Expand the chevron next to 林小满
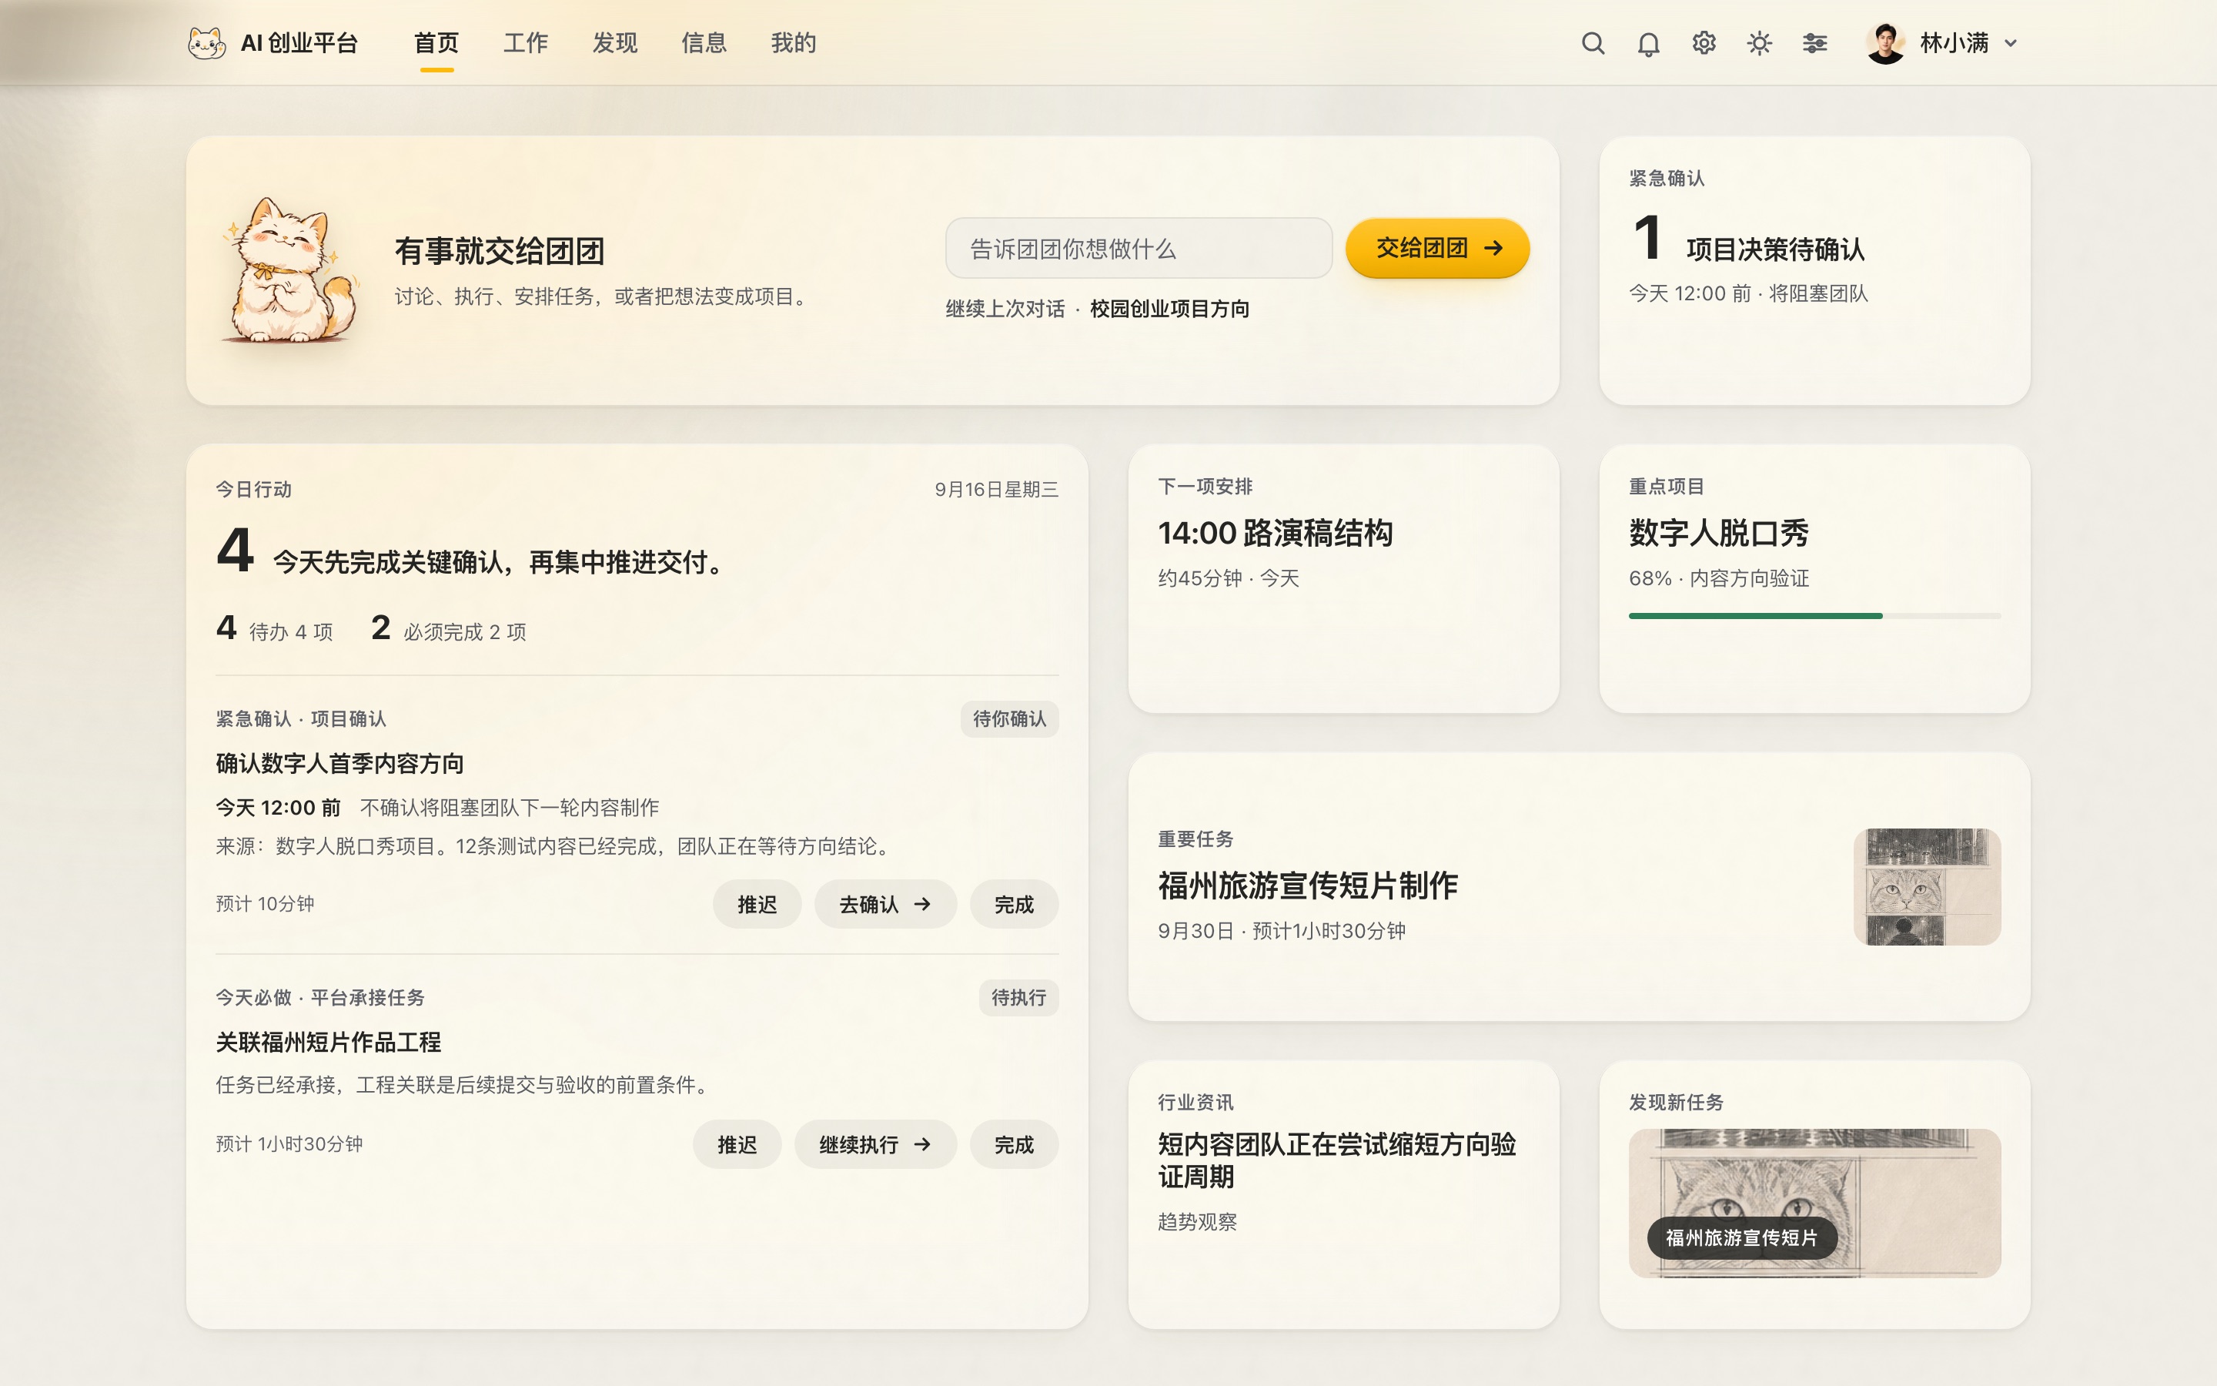 tap(2011, 43)
